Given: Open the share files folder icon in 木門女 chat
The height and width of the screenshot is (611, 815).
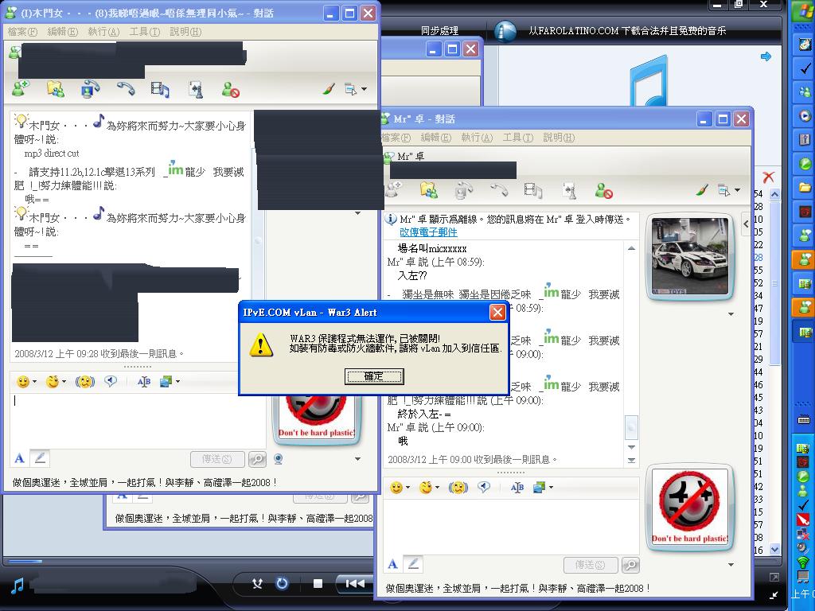Looking at the screenshot, I should tap(55, 89).
